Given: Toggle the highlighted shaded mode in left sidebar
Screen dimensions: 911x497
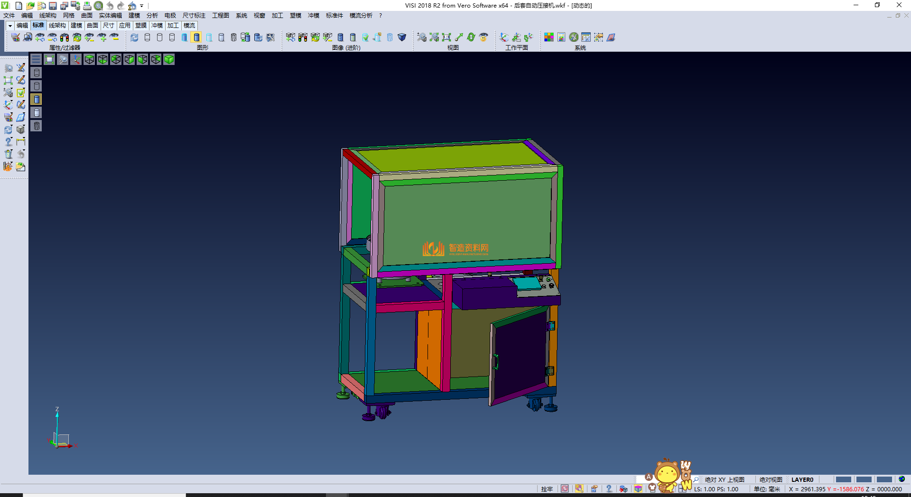Looking at the screenshot, I should click(37, 99).
